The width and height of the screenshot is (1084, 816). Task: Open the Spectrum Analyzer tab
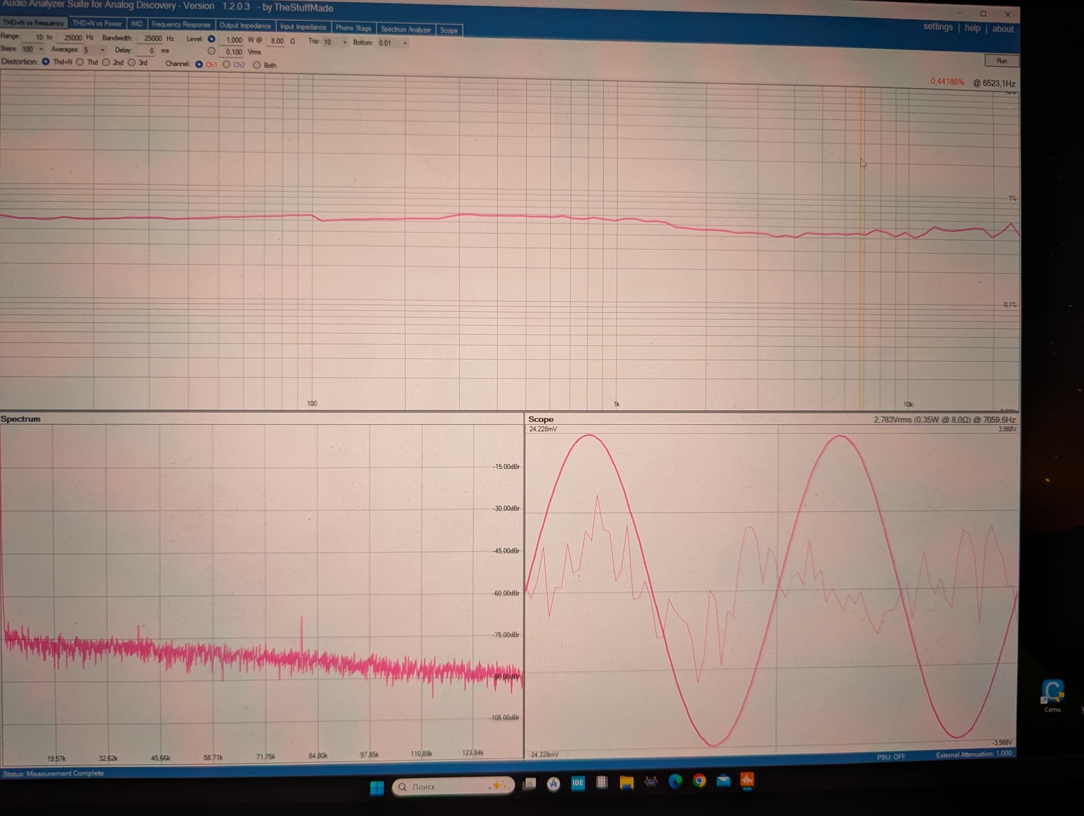(405, 29)
